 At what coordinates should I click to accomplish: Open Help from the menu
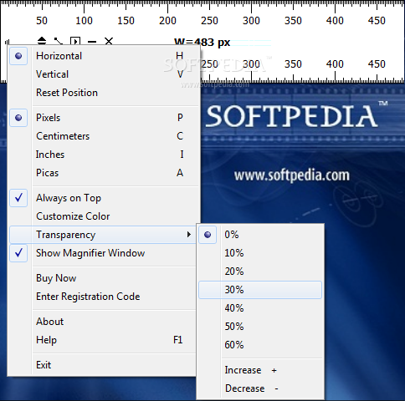[x=103, y=340]
